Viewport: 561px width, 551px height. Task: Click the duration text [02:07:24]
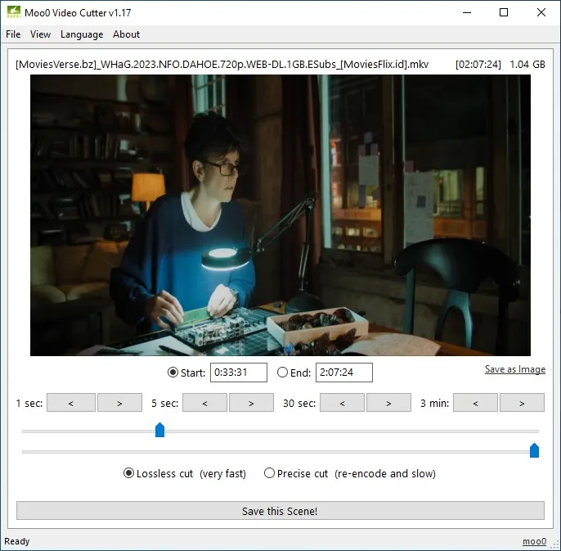[478, 65]
